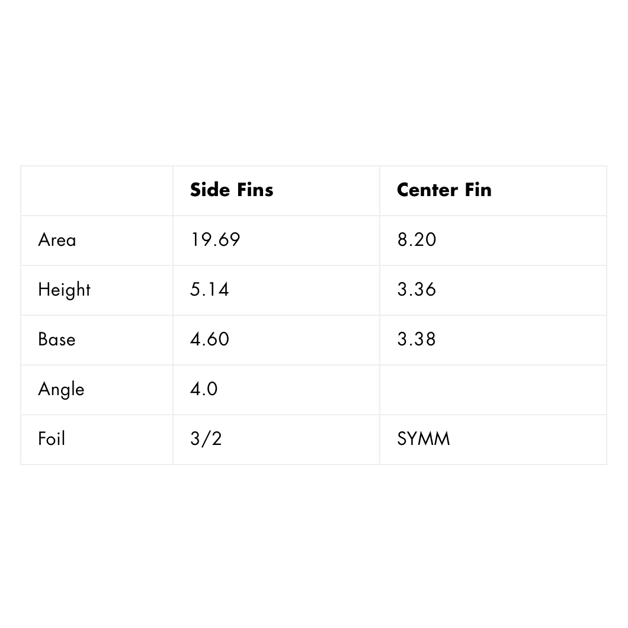Viewport: 628px width, 628px height.
Task: Click the Side Fins column header
Action: coord(232,190)
